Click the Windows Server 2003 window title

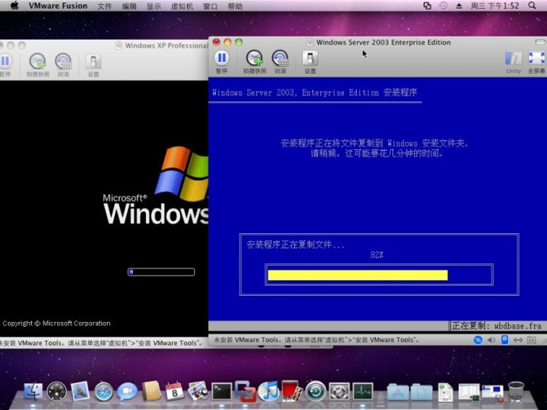(383, 43)
